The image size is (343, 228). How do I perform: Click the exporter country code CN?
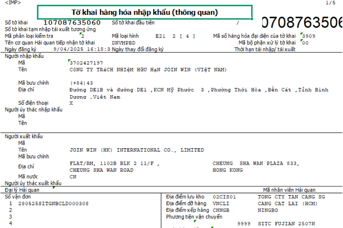coord(73,177)
